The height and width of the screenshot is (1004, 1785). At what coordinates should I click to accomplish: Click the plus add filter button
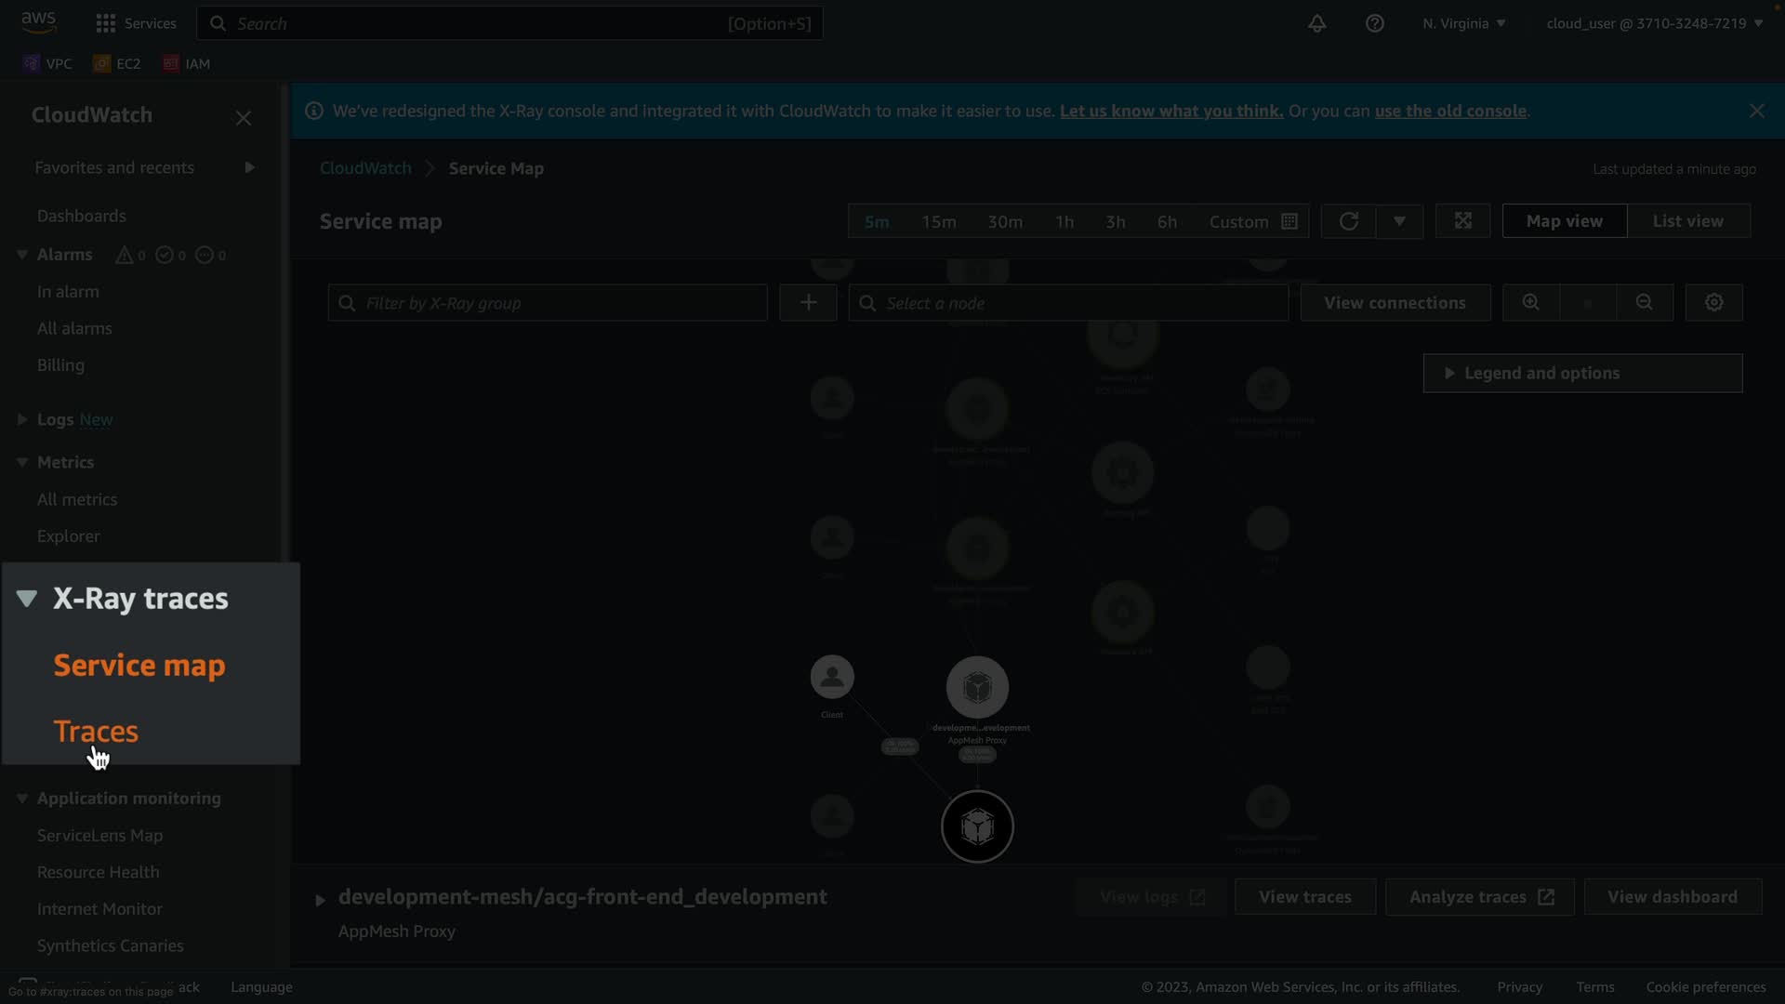pyautogui.click(x=808, y=303)
